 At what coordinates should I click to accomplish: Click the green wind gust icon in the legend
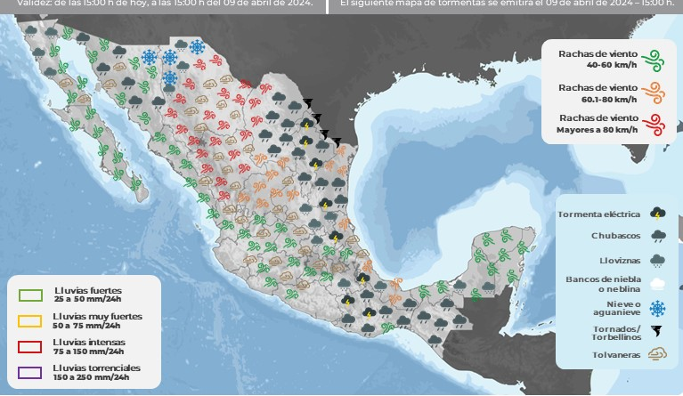(x=655, y=60)
